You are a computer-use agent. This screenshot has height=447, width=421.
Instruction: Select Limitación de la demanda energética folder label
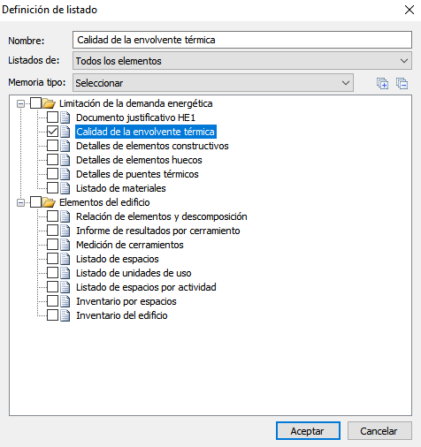135,103
